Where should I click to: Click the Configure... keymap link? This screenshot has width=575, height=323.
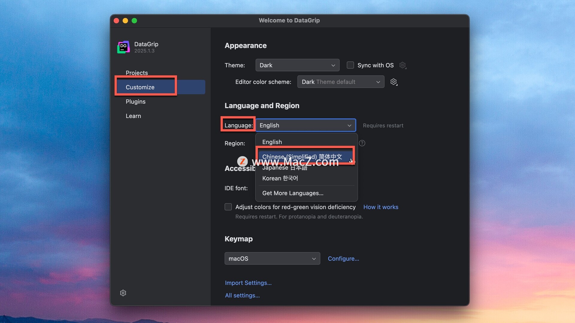(x=344, y=258)
